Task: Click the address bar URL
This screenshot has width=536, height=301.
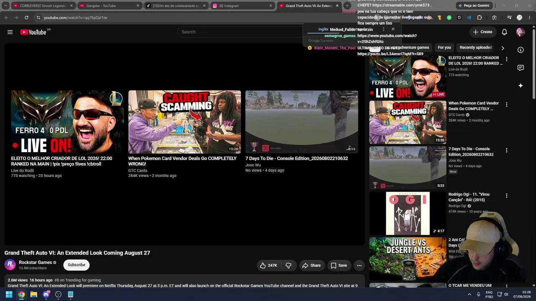Action: 75,18
